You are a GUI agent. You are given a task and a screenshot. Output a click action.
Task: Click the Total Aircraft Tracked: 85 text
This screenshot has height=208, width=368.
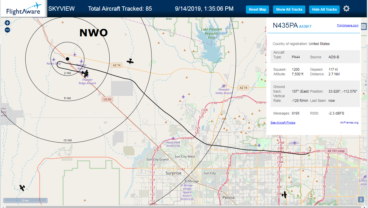pos(120,9)
